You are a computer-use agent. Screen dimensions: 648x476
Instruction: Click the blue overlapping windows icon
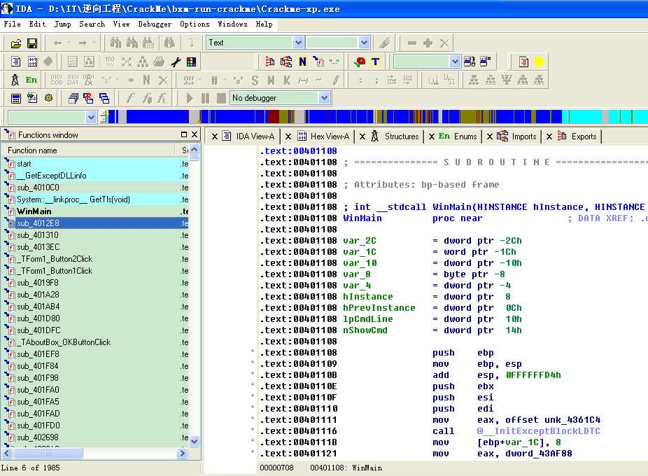coord(104,98)
